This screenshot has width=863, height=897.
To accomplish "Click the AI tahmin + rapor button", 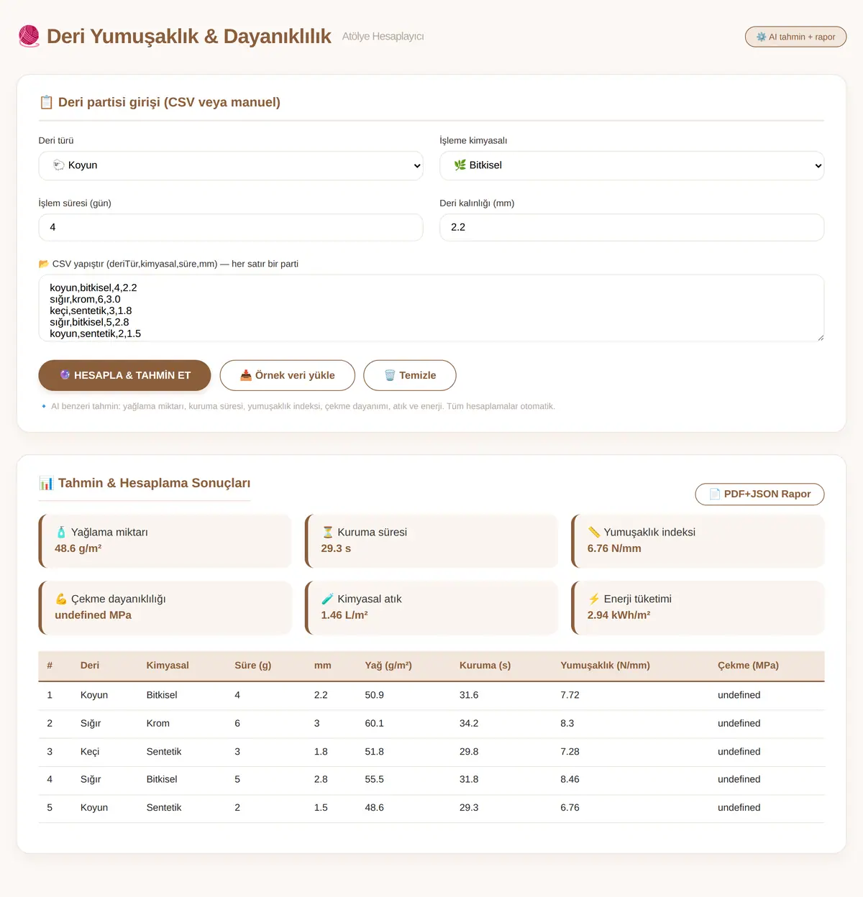I will [795, 37].
